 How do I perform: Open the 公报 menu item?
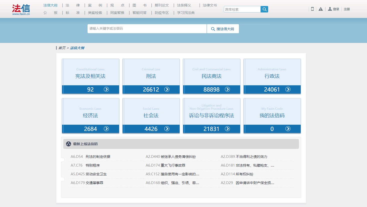pos(50,13)
